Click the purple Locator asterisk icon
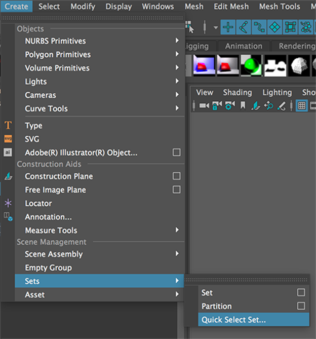Viewport: 316px width, 339px height. 8,203
